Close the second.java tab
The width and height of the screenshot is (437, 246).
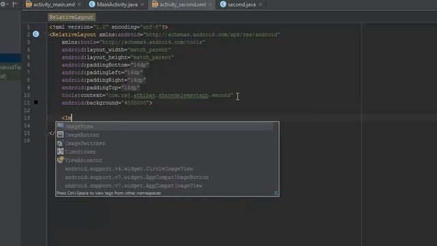(x=260, y=5)
